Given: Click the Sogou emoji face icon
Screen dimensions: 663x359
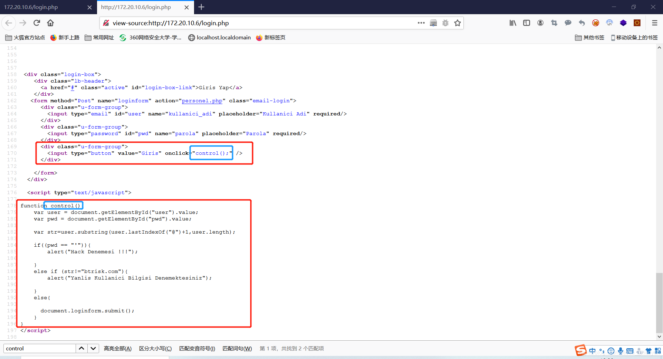Looking at the screenshot, I should pos(611,351).
